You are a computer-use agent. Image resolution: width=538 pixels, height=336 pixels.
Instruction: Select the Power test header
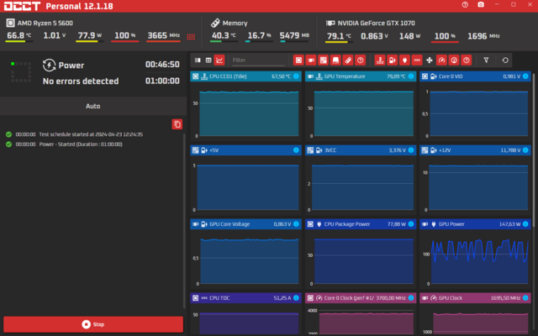[71, 65]
